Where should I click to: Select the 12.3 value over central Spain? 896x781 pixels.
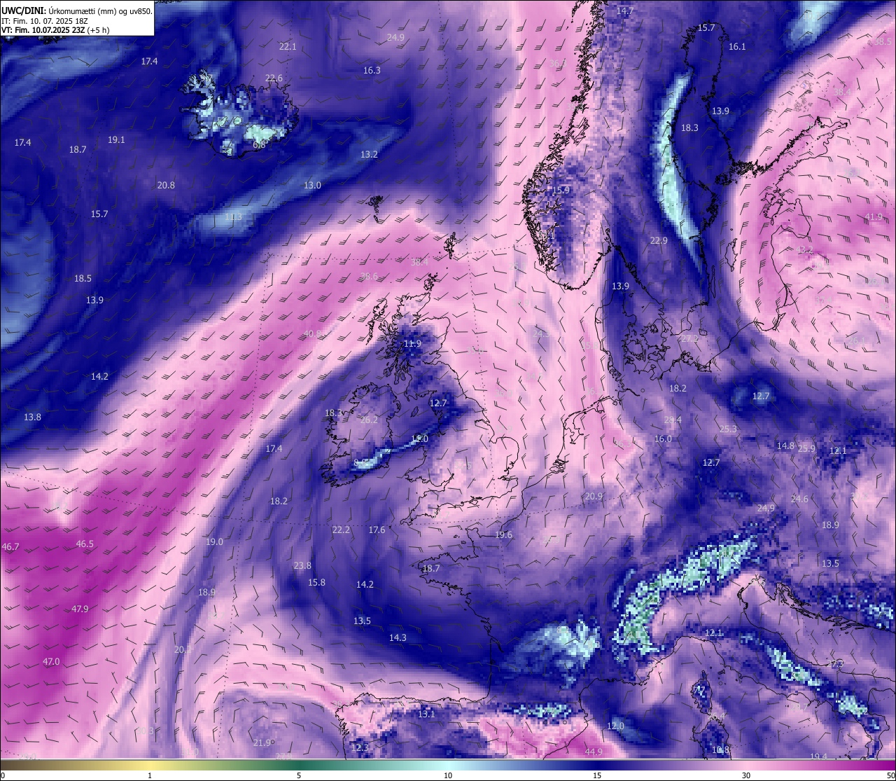[x=360, y=748]
